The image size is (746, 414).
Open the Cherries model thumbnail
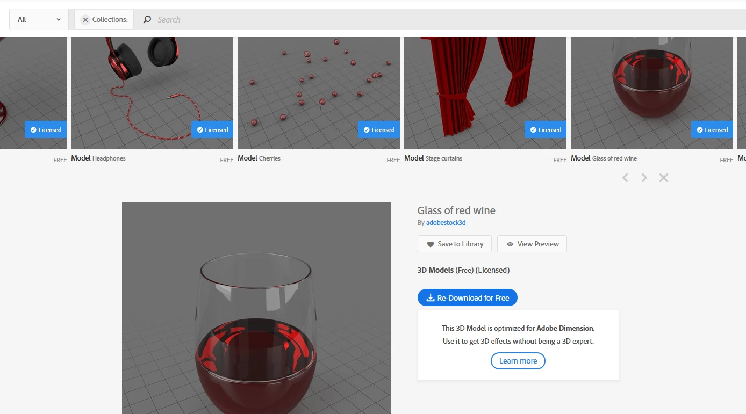319,92
